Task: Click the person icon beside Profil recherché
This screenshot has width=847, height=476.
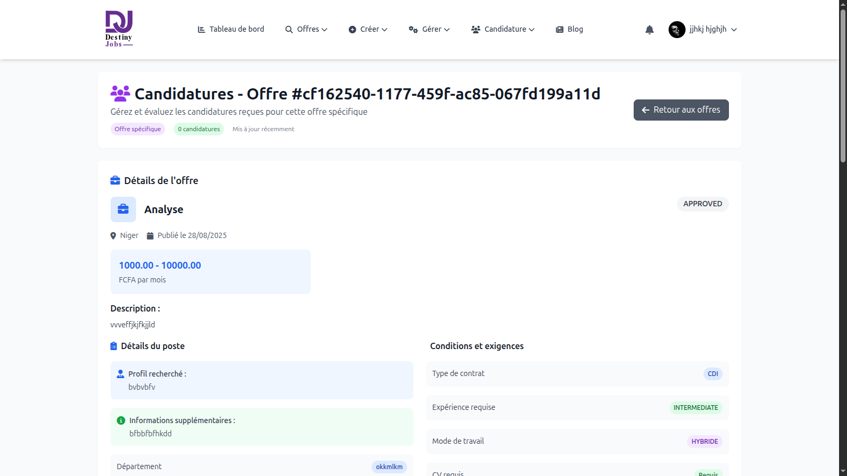Action: tap(121, 374)
